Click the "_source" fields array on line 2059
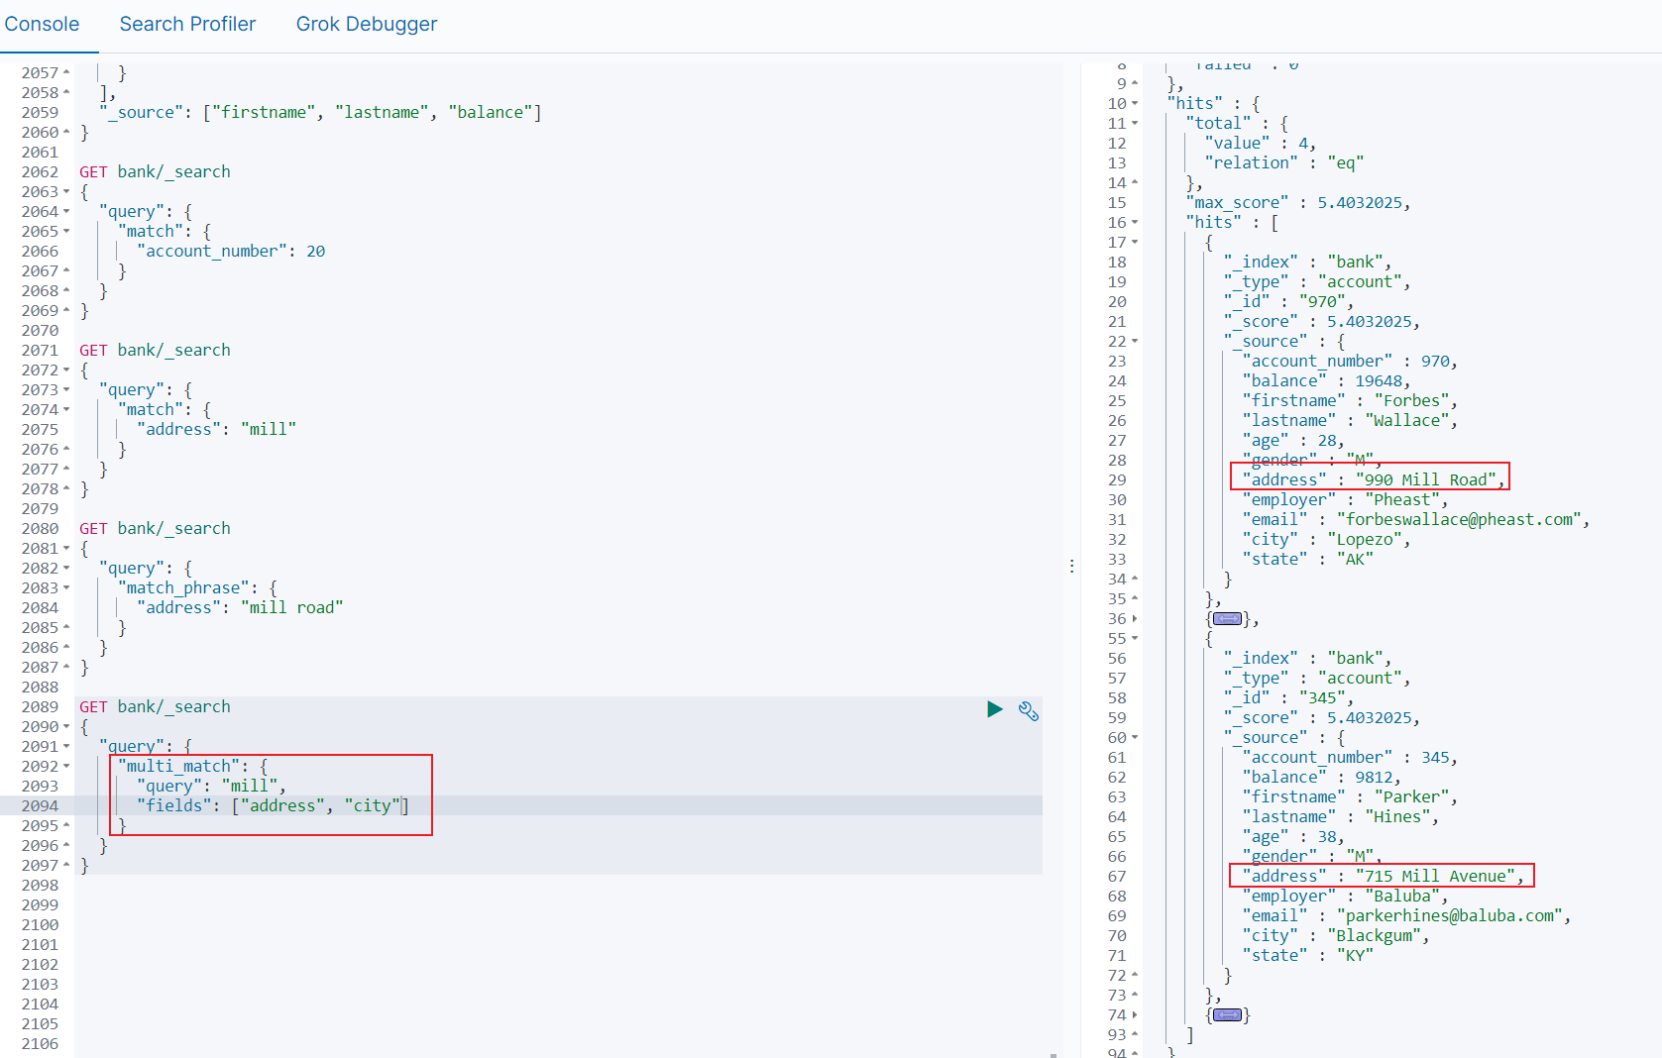 point(320,112)
